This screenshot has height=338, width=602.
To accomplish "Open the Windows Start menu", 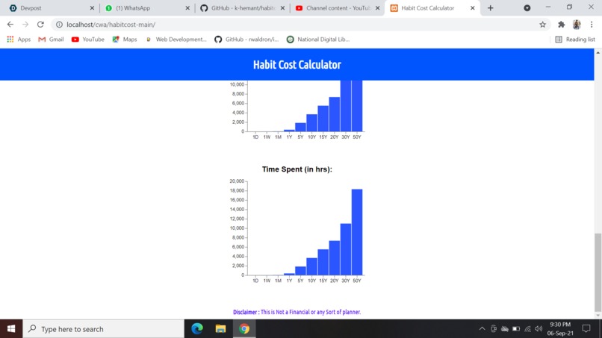I will click(11, 329).
